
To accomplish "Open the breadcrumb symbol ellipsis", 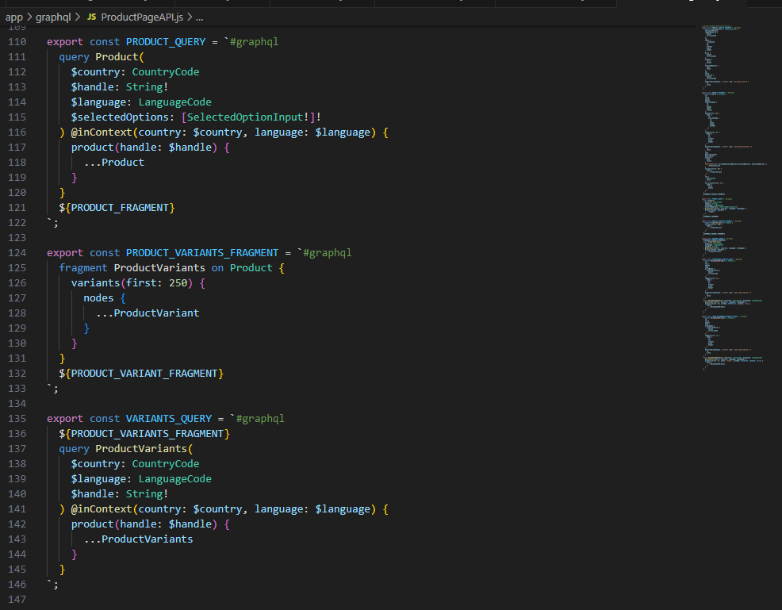I will click(x=200, y=17).
